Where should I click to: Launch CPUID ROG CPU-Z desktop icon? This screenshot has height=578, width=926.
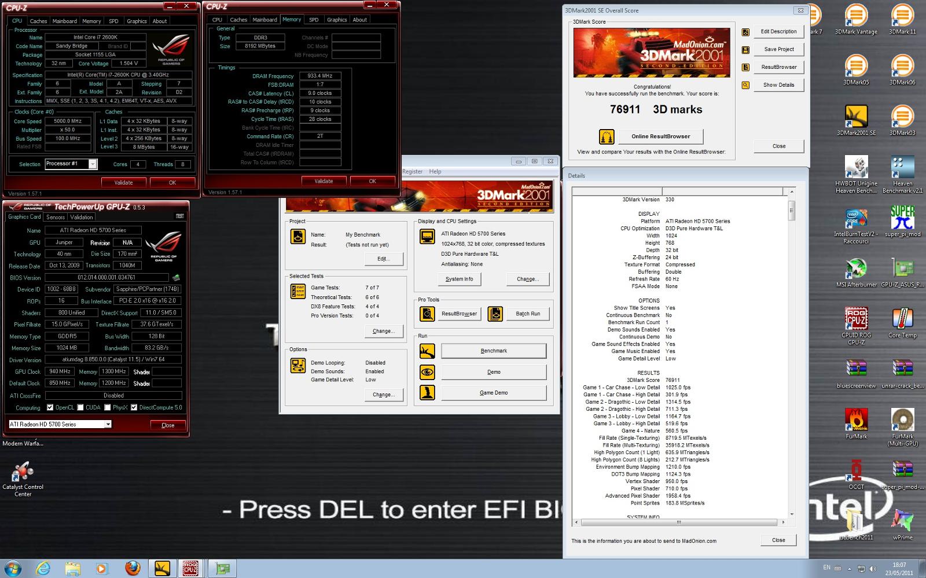856,326
